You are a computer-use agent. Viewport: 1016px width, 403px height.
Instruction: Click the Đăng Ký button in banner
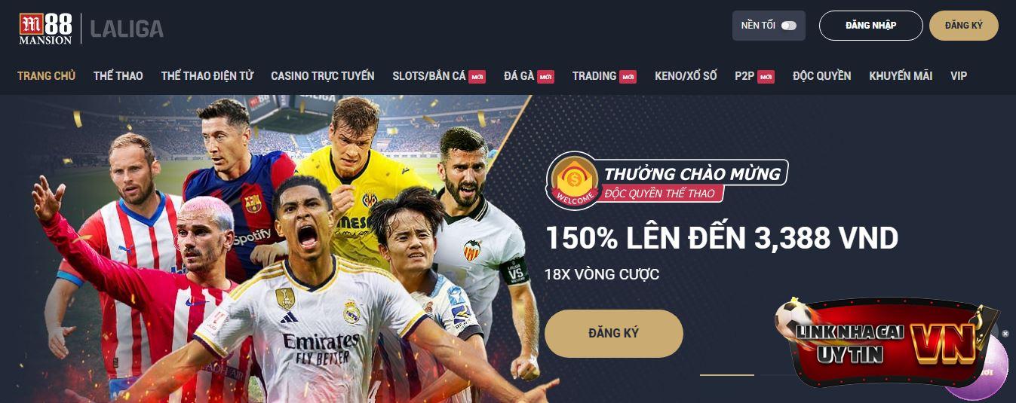[614, 333]
